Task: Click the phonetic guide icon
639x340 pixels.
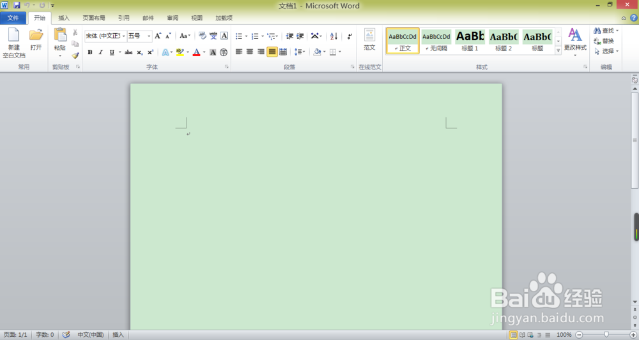Action: tap(213, 36)
